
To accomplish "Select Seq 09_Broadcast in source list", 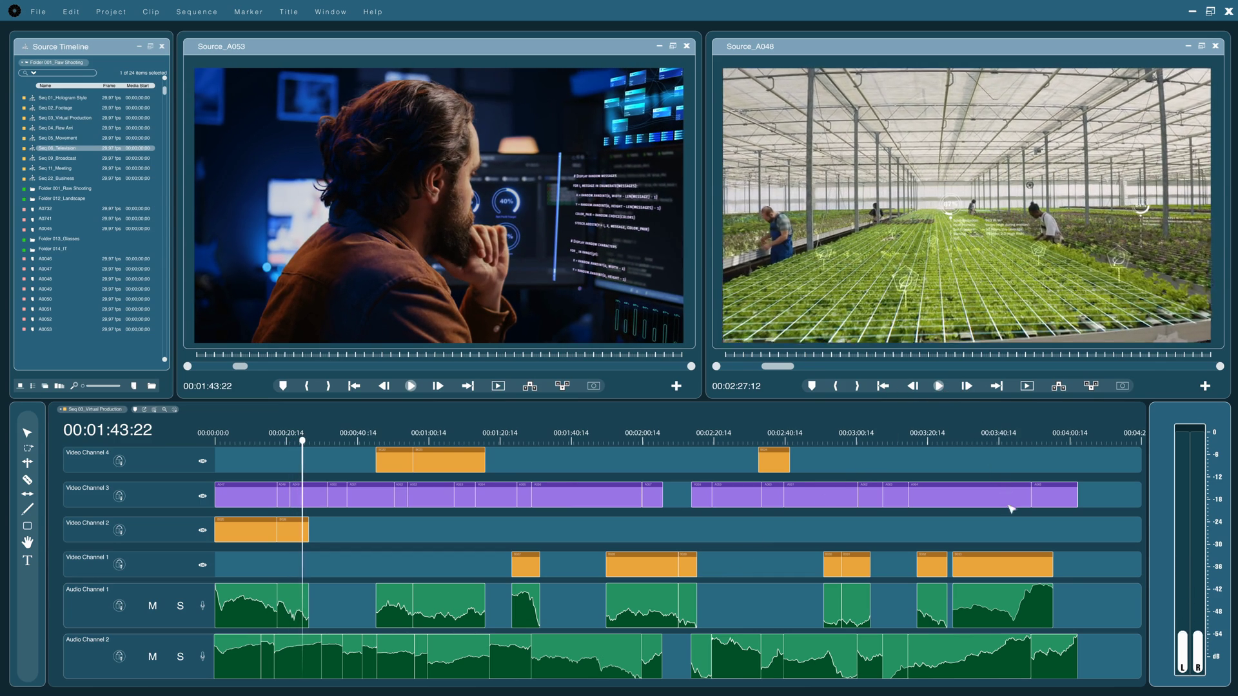I will (x=57, y=158).
